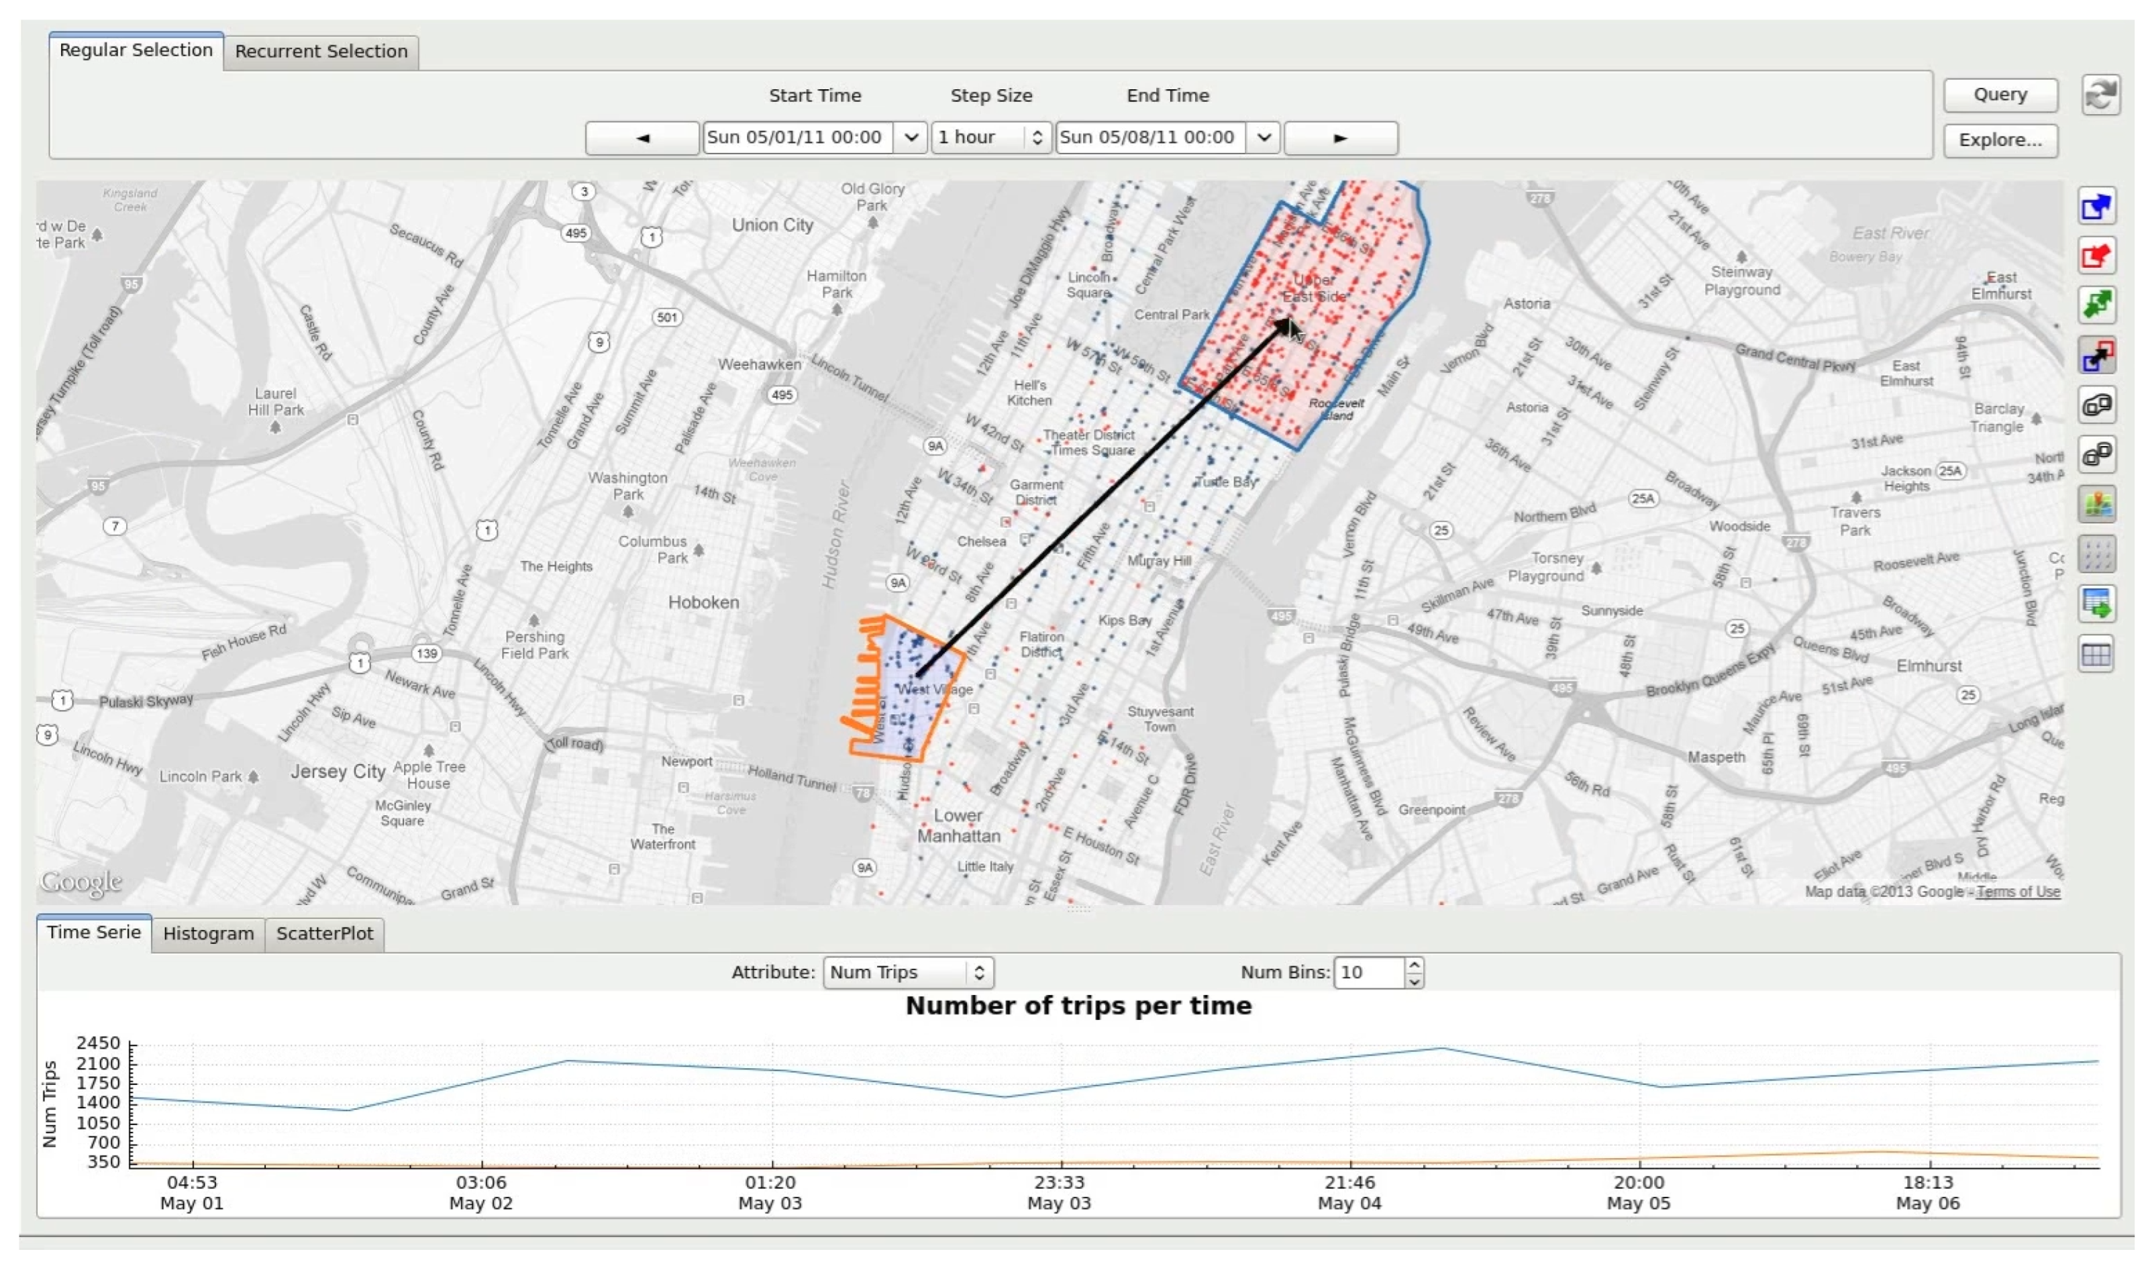The width and height of the screenshot is (2150, 1262).
Task: Select the blue pickup selection tool
Action: 2096,207
